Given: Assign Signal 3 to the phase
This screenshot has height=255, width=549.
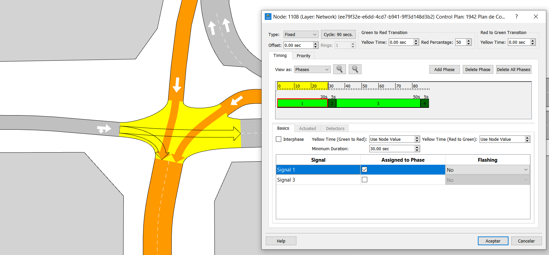Looking at the screenshot, I should pos(365,180).
